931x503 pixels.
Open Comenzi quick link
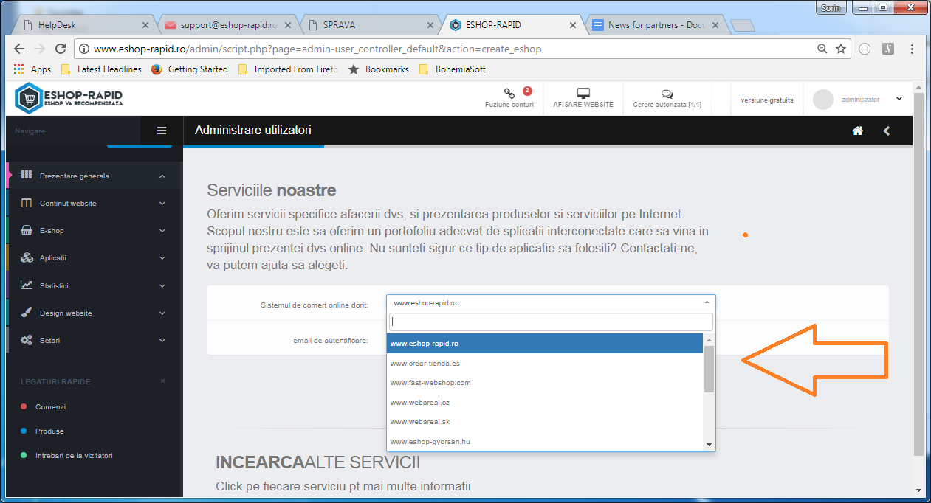(x=50, y=406)
